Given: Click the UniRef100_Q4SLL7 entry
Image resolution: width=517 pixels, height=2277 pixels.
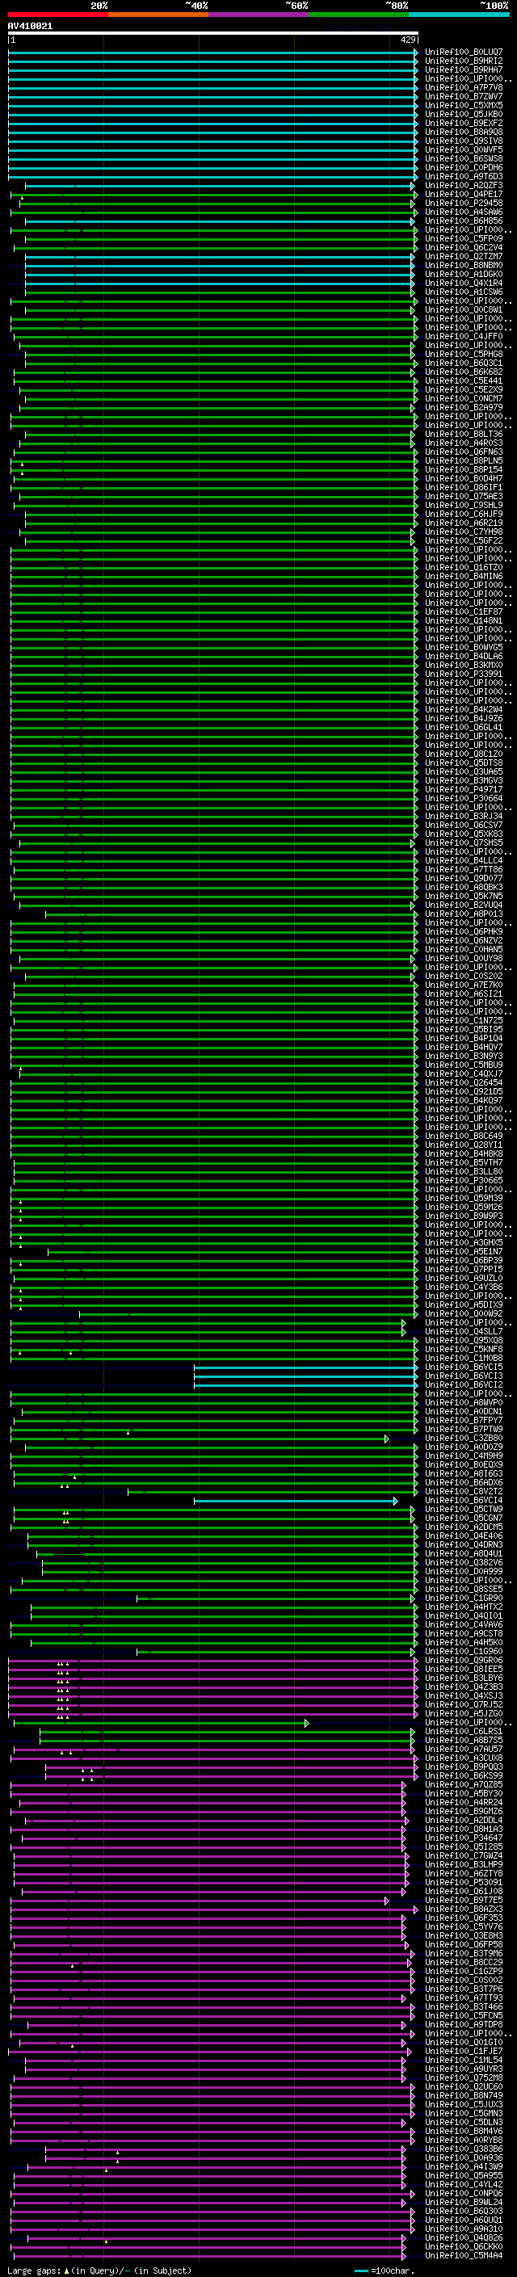Looking at the screenshot, I should 464,1331.
